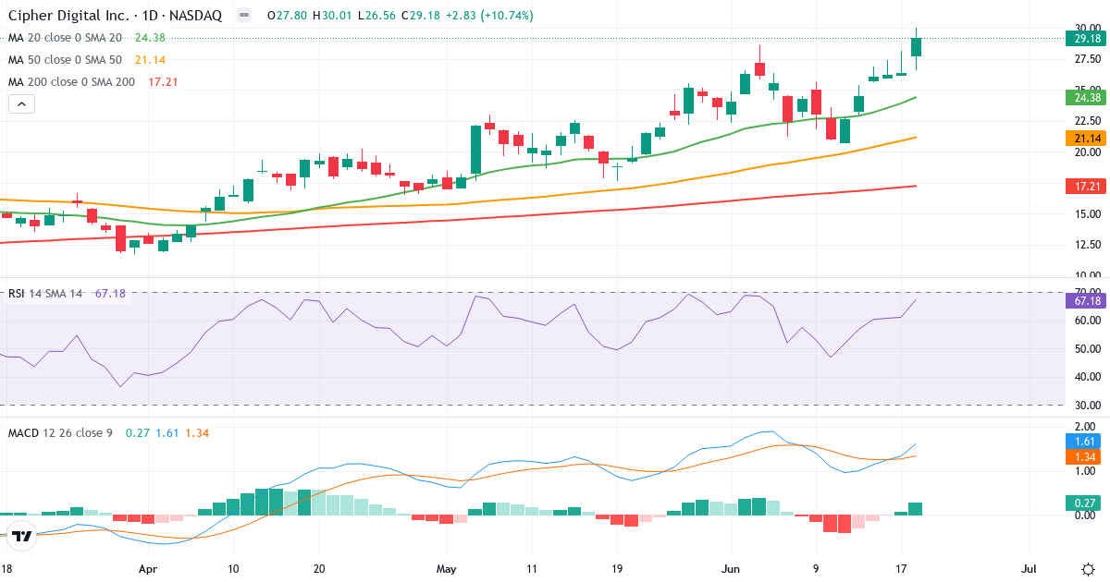Click the 10 date label on time axis
Viewport: 1110px width, 582px height.
(233, 568)
